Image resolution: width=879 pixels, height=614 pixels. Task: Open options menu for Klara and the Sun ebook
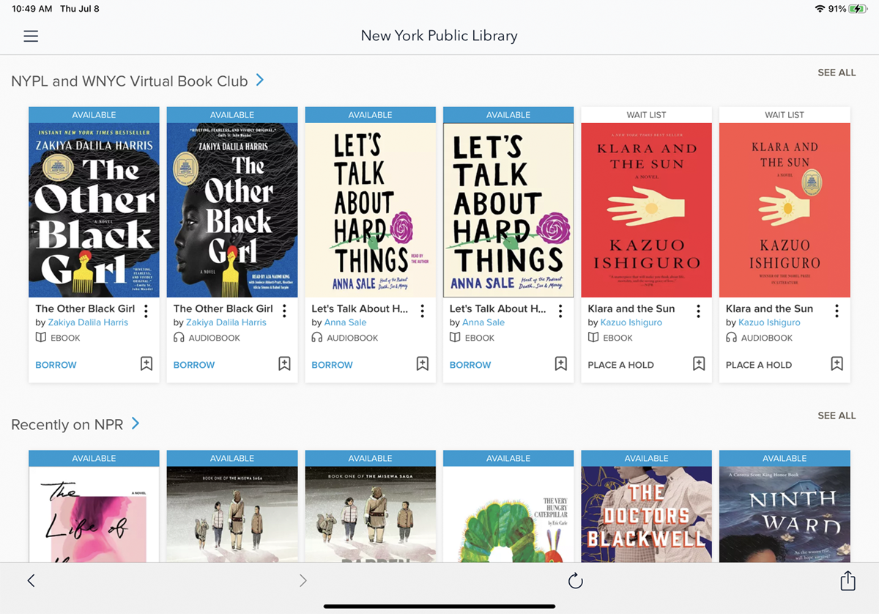coord(699,311)
